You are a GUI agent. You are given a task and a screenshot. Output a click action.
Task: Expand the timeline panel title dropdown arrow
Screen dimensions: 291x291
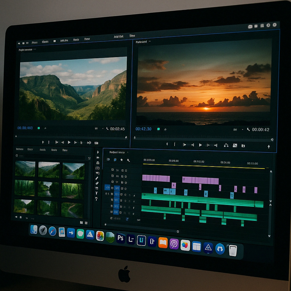click(x=128, y=153)
